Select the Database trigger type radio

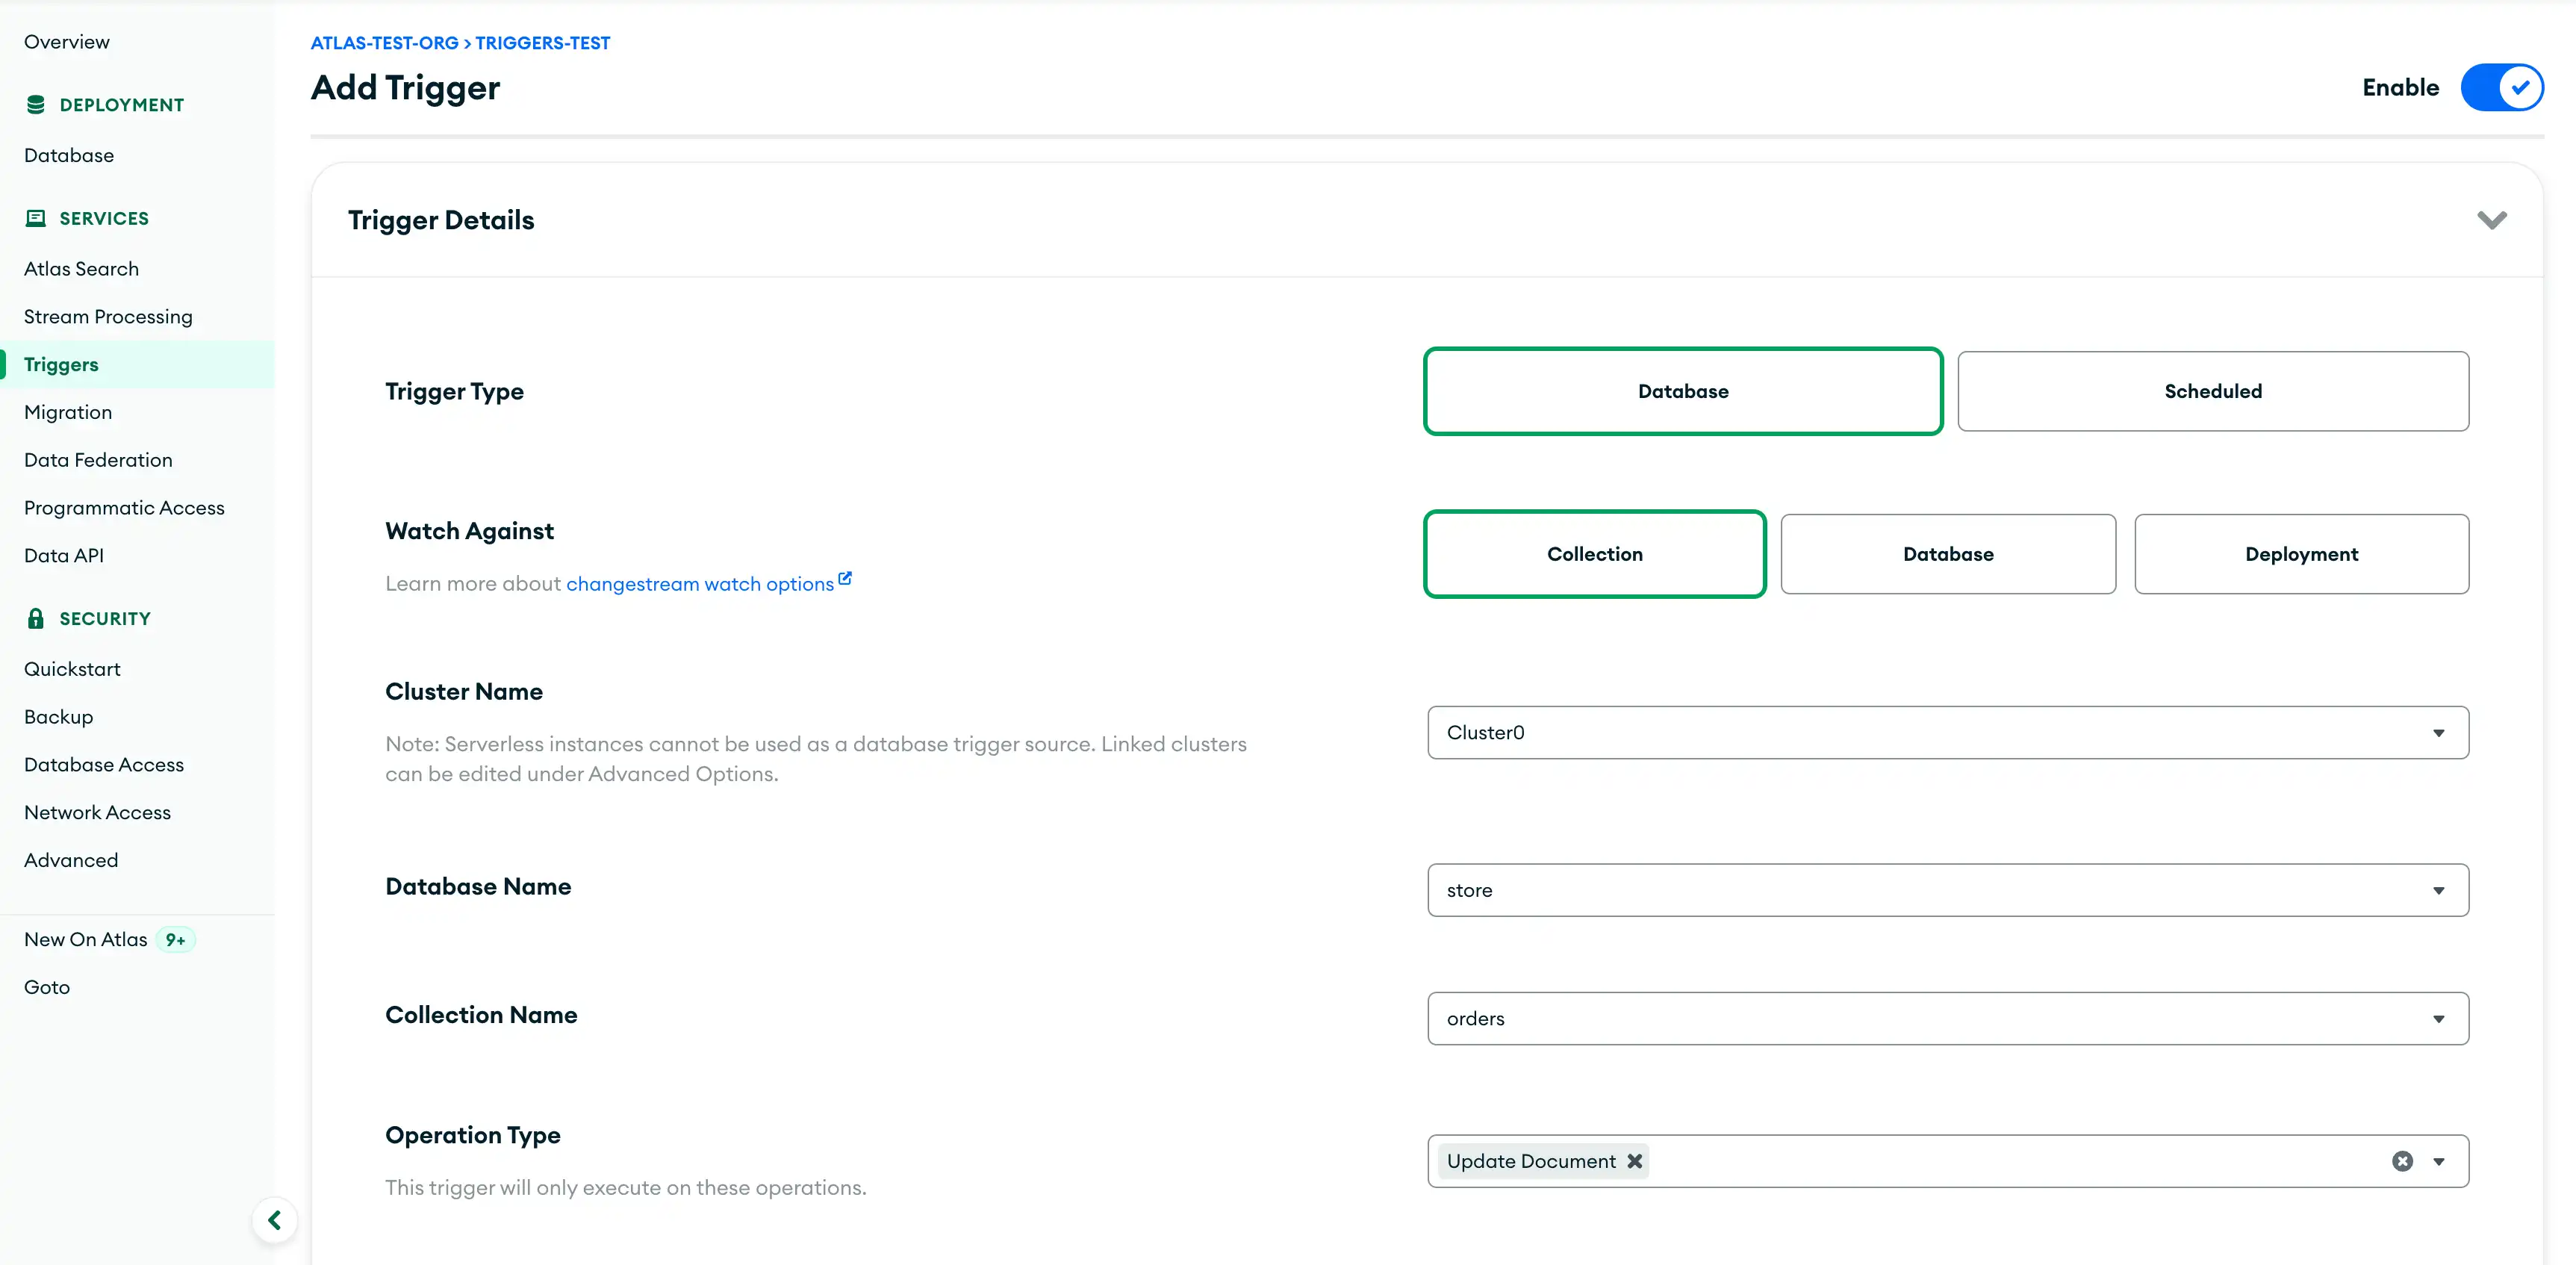coord(1682,391)
